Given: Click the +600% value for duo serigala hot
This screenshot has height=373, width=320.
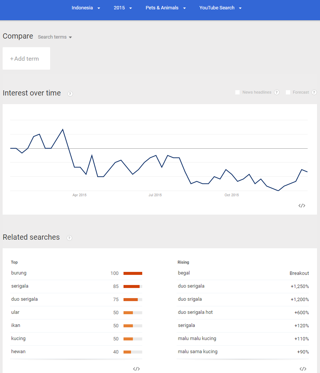Looking at the screenshot, I should (x=301, y=313).
